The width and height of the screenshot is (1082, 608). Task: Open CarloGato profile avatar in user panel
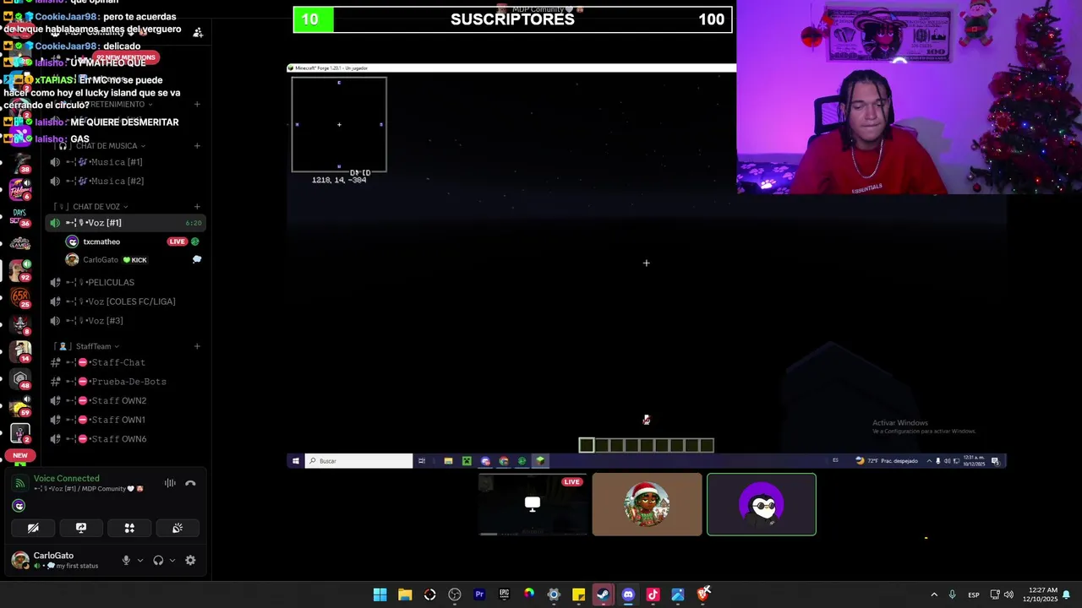pos(19,560)
